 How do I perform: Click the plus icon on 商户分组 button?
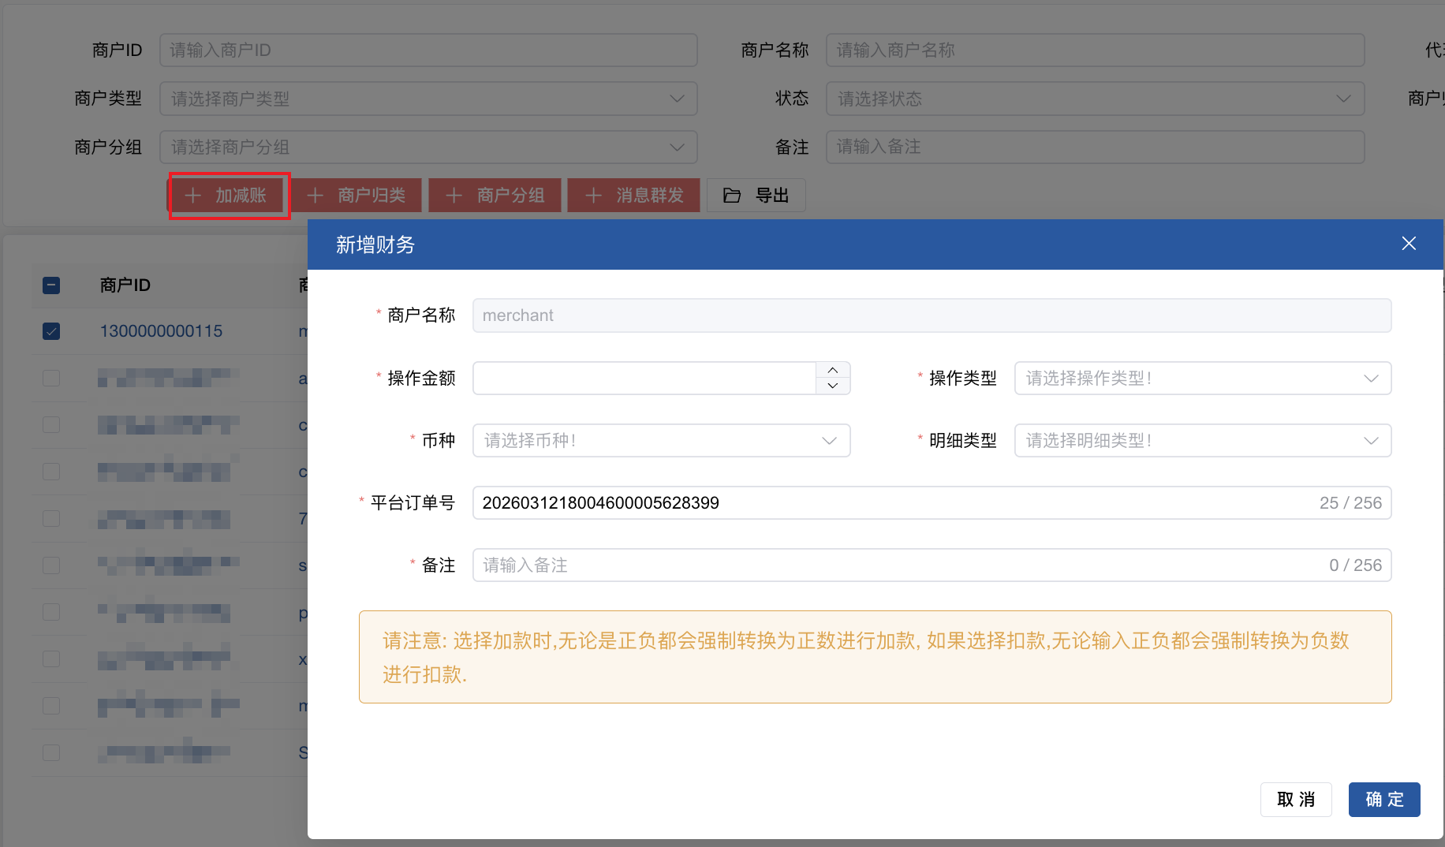[454, 196]
